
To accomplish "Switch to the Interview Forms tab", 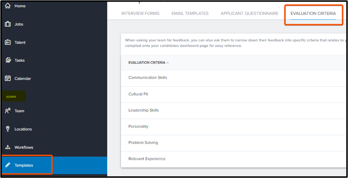I will click(140, 13).
